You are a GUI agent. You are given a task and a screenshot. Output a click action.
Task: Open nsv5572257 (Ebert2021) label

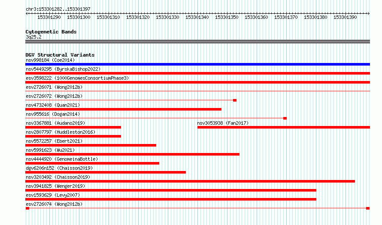pyautogui.click(x=54, y=141)
